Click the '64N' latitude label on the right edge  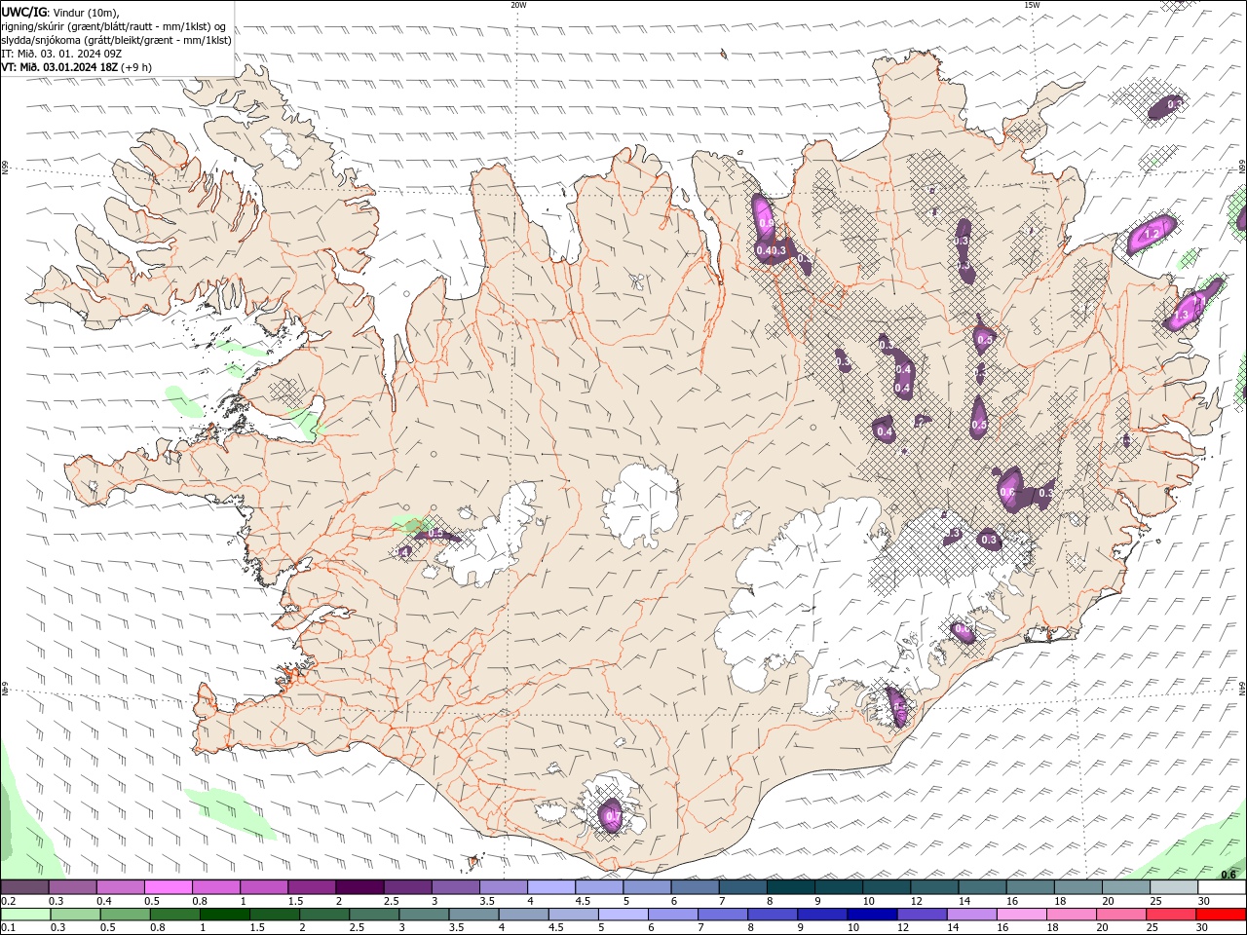pos(1242,689)
